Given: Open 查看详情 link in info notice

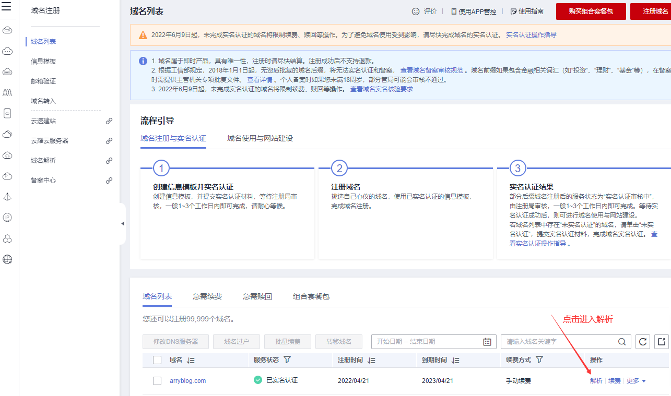Looking at the screenshot, I should [260, 80].
